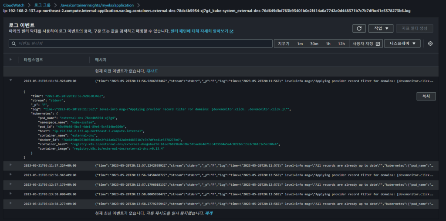This screenshot has height=221, width=446.
Task: Expand the 05:12:56.945 log event row
Action: click(11, 174)
